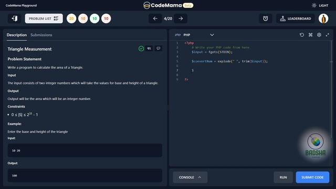Viewport: 336px width, 189px height.
Task: Expand the editor to fullscreen
Action: [328, 35]
